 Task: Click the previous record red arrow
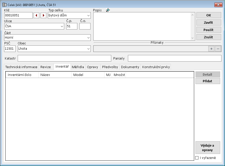36,15
